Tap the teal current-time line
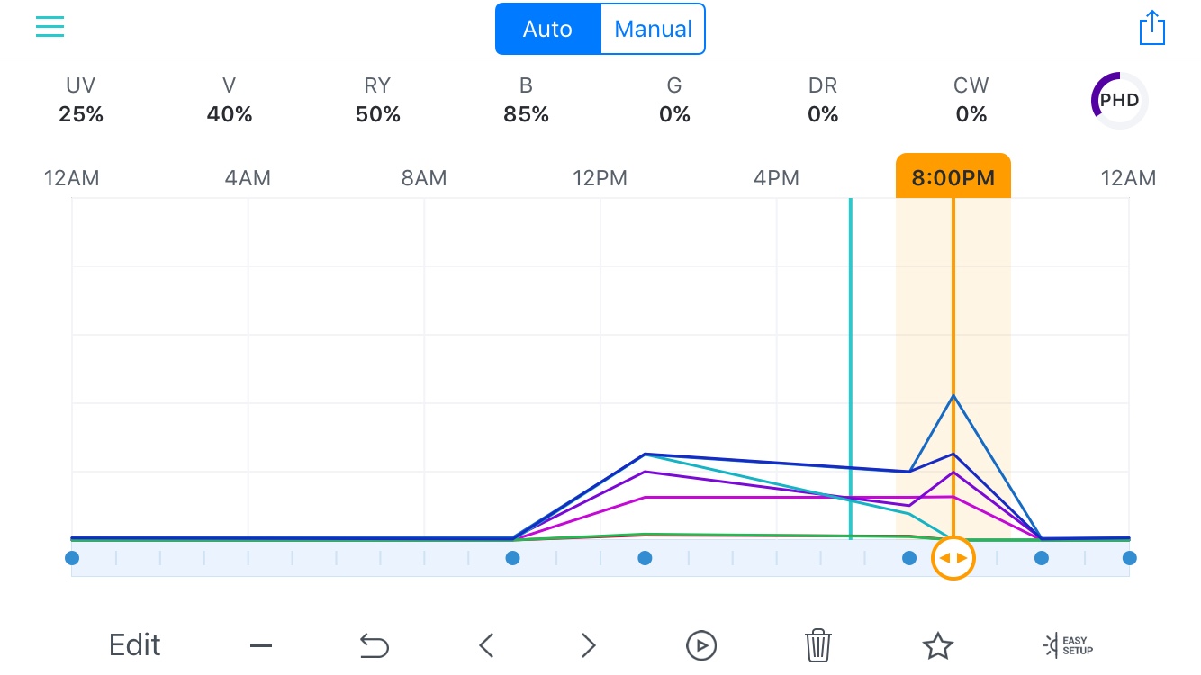 tap(851, 369)
